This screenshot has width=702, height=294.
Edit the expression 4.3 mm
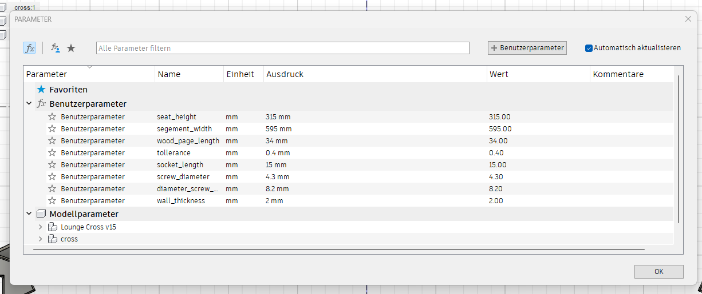point(278,176)
